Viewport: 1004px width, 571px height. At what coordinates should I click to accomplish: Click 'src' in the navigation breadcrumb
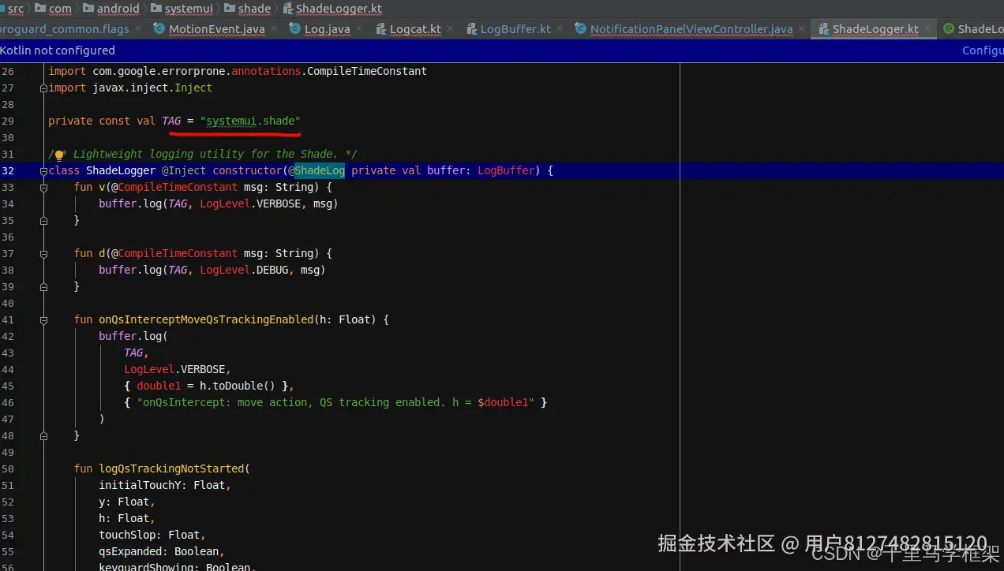point(16,9)
